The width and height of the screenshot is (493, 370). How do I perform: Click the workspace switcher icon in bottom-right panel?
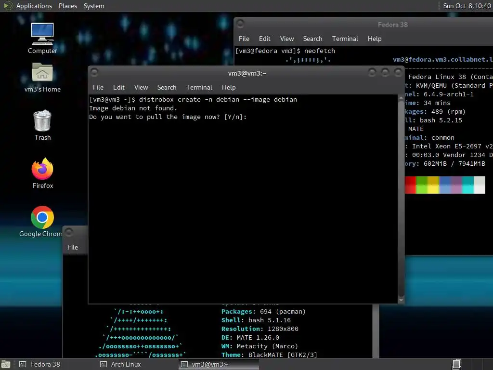pyautogui.click(x=457, y=364)
